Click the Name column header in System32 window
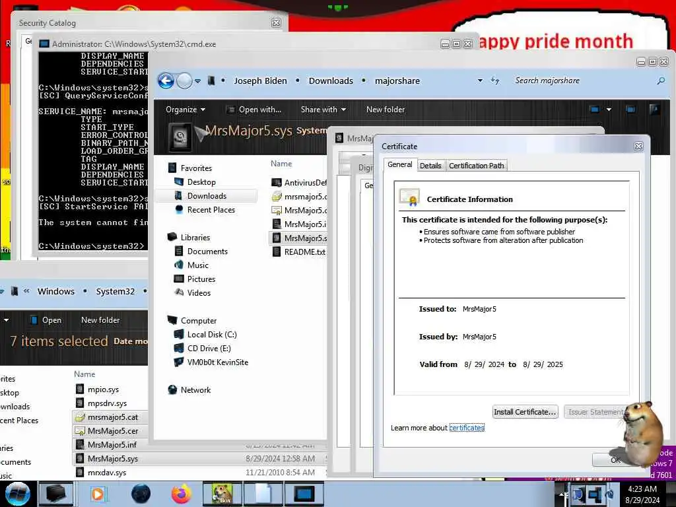676x507 pixels. pos(84,374)
